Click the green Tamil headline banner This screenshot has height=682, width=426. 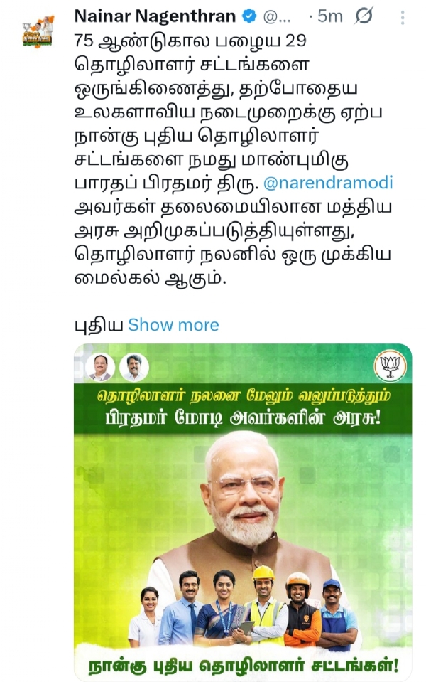pos(243,408)
